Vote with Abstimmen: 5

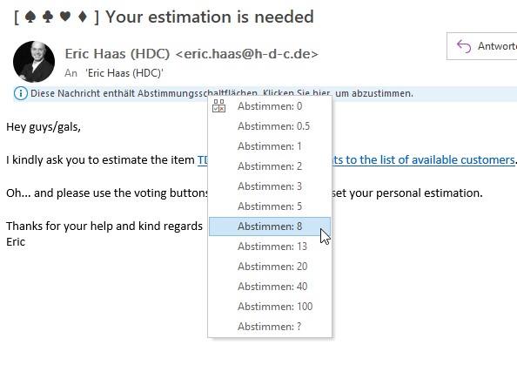270,206
